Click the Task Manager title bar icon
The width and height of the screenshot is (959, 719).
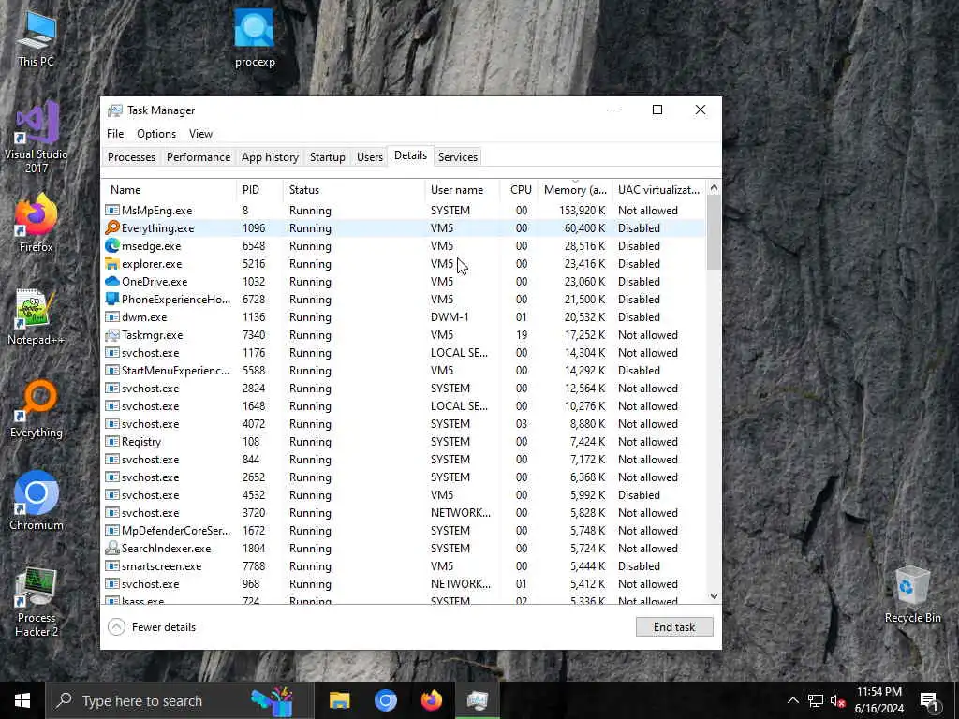115,110
